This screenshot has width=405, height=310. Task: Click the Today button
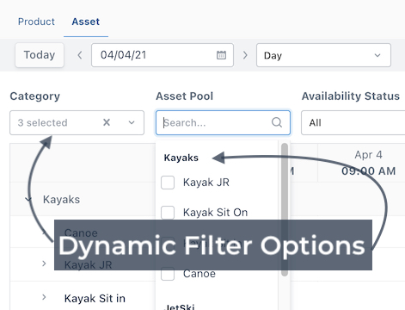pyautogui.click(x=40, y=55)
